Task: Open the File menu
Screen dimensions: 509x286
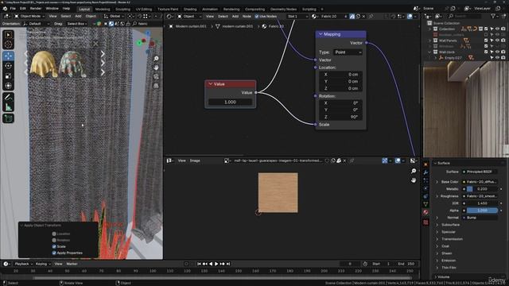Action: pyautogui.click(x=13, y=9)
